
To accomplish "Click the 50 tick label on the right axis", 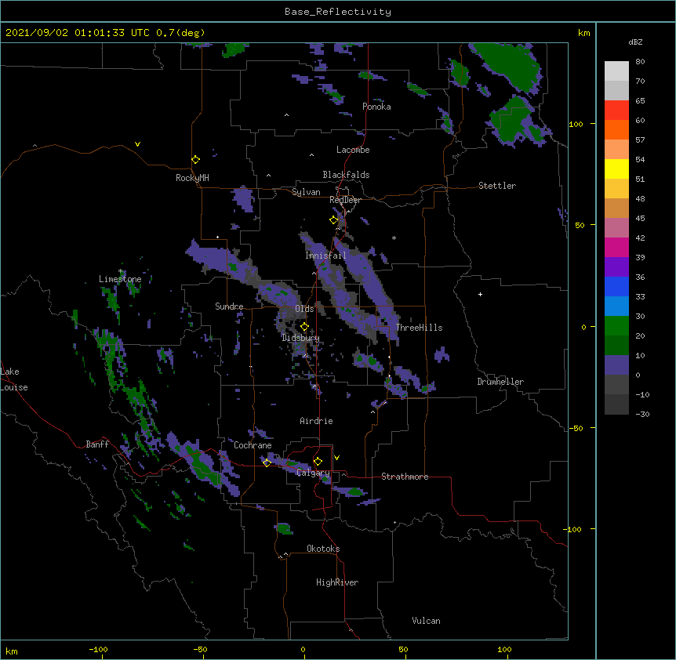I will pyautogui.click(x=580, y=225).
